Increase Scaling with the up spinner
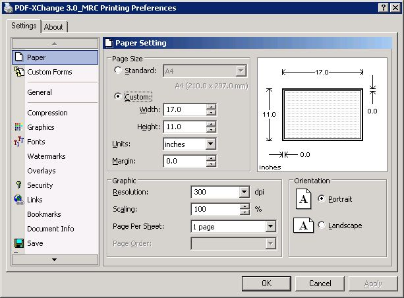This screenshot has height=298, width=404. (245, 206)
